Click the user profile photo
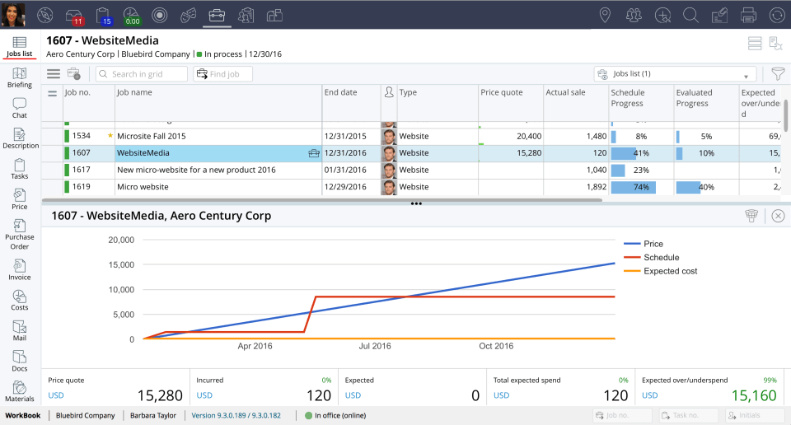This screenshot has width=791, height=425. 13,15
